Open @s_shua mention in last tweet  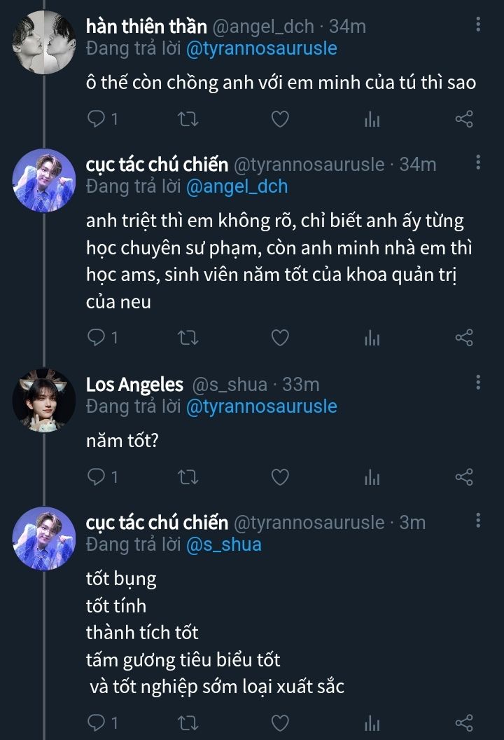(x=223, y=544)
